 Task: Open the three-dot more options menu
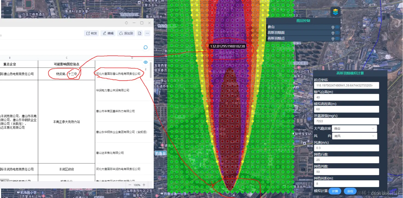pos(147,33)
